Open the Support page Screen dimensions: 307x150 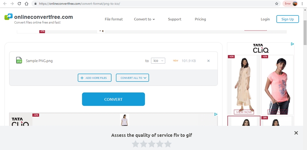(x=174, y=19)
